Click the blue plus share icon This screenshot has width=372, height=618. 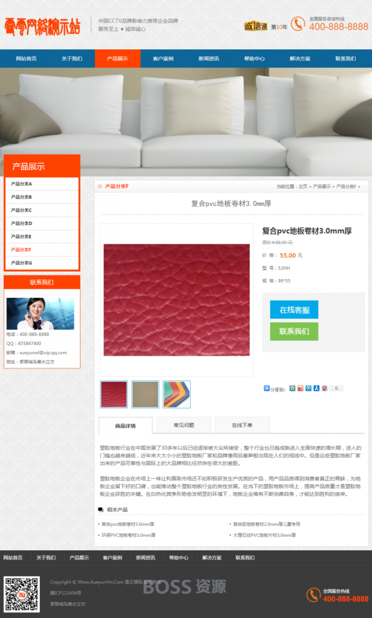pyautogui.click(x=266, y=388)
